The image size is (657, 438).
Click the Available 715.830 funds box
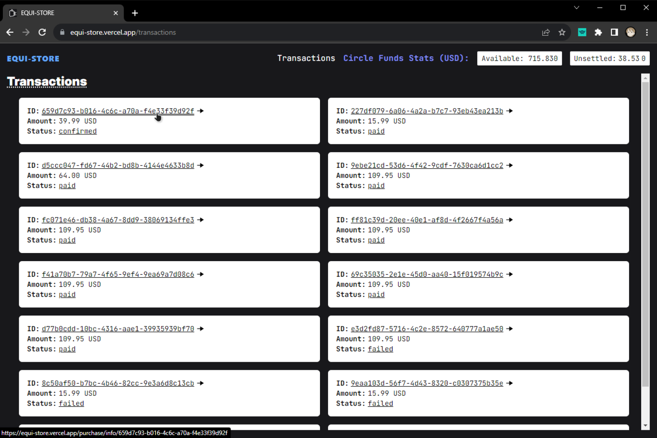(x=520, y=58)
